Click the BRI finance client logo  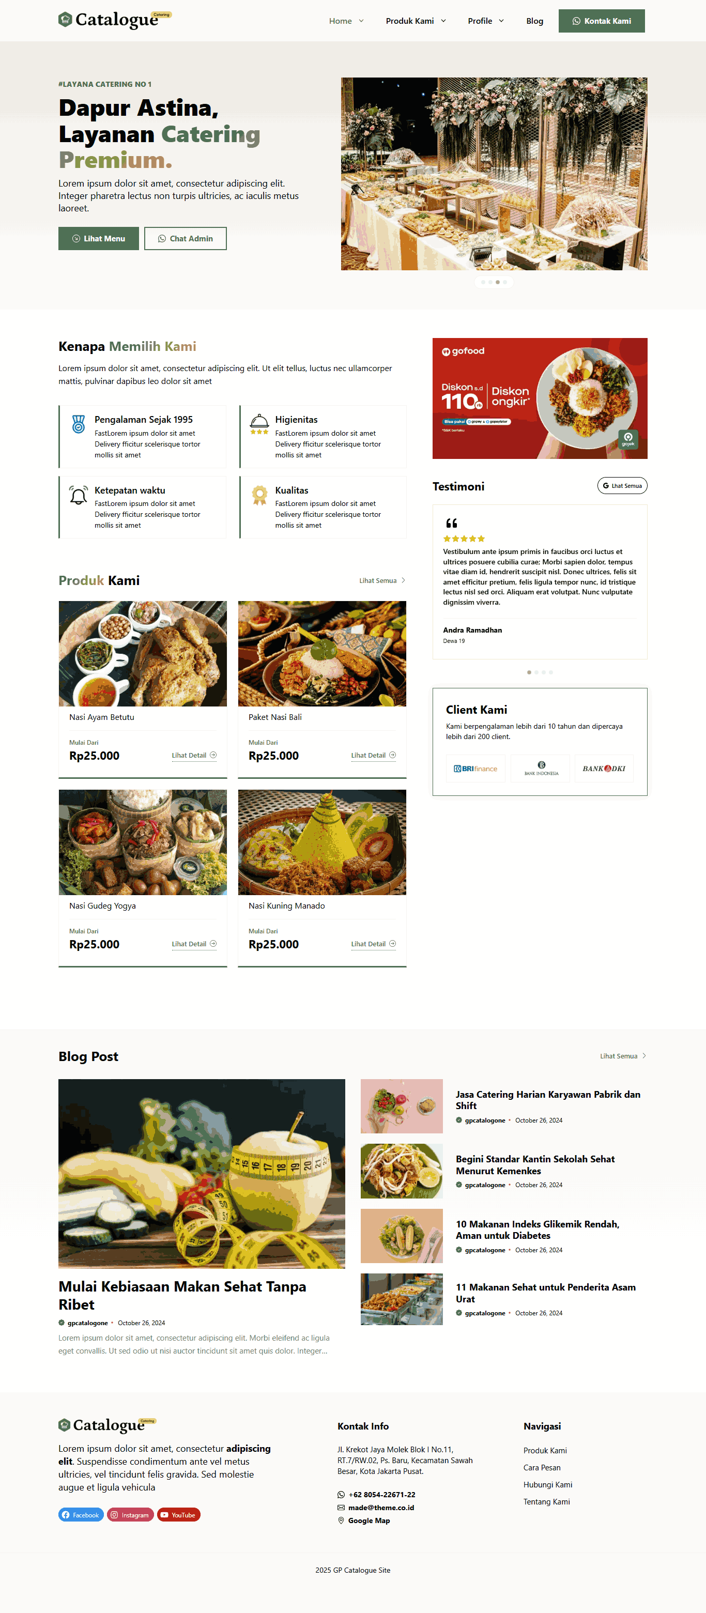click(x=475, y=769)
